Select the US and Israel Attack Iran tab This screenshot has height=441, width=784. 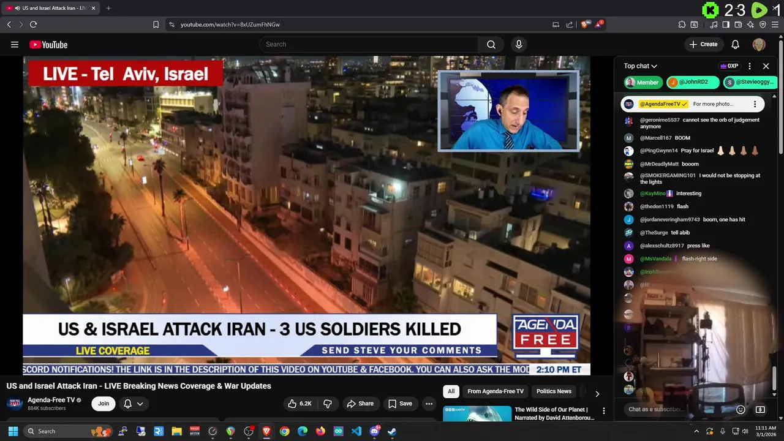[x=50, y=8]
